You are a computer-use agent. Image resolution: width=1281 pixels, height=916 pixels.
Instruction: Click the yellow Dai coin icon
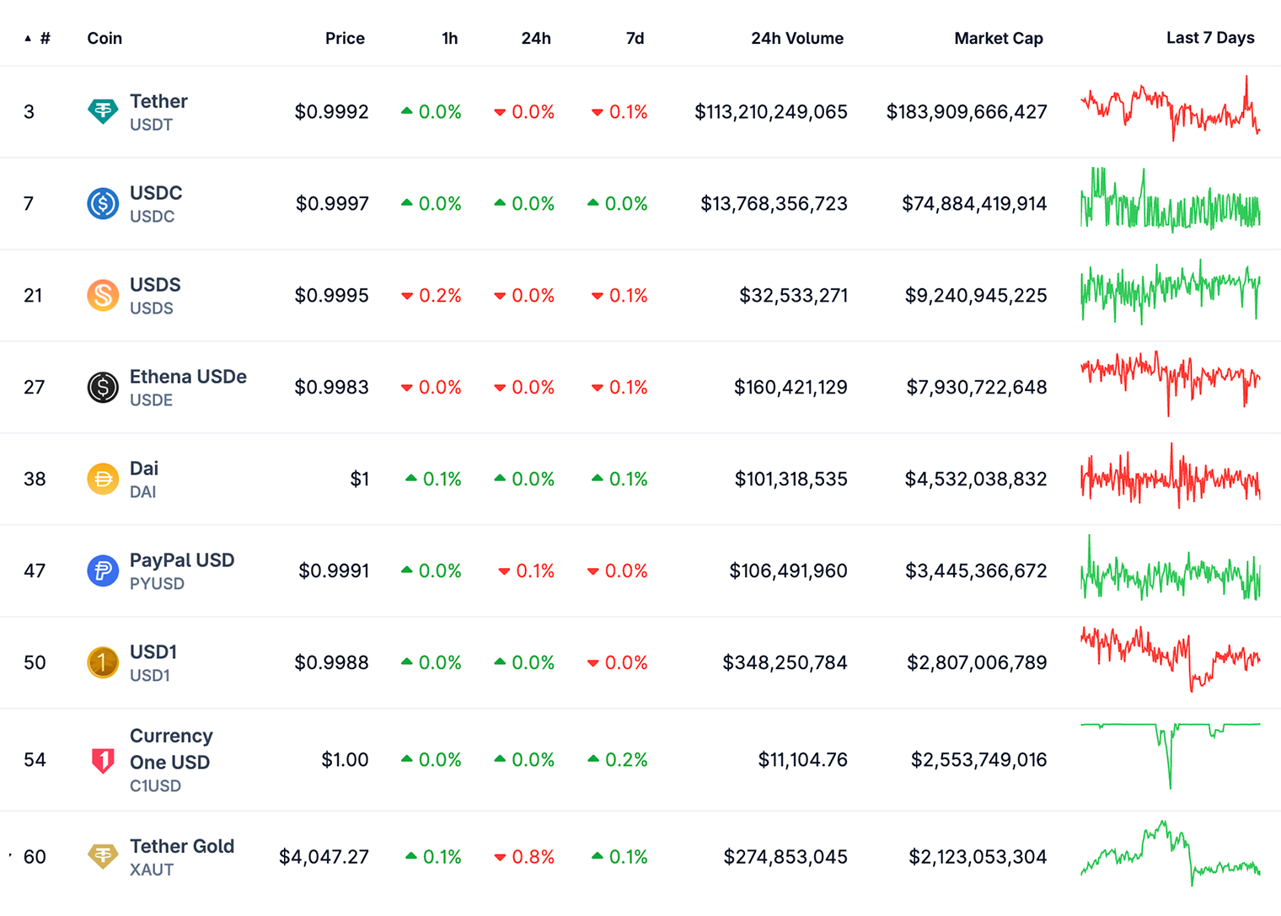[x=103, y=479]
